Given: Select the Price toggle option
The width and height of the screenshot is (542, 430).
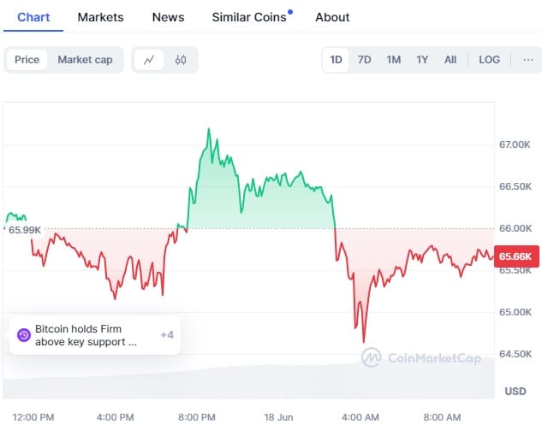Looking at the screenshot, I should (x=27, y=60).
